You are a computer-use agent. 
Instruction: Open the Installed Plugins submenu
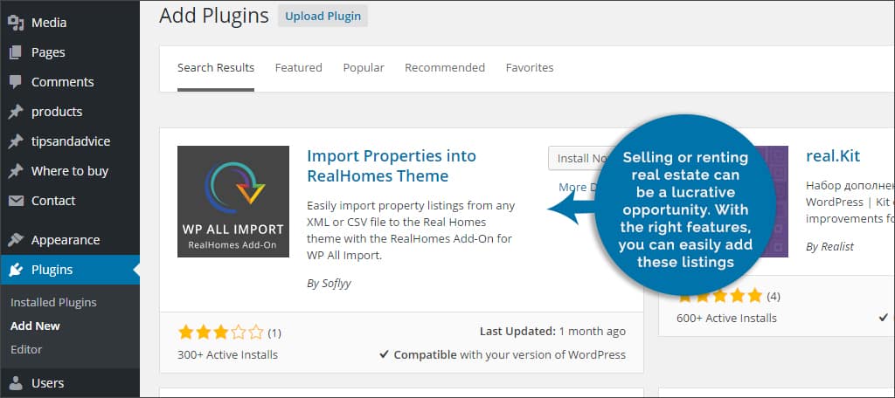pos(53,303)
